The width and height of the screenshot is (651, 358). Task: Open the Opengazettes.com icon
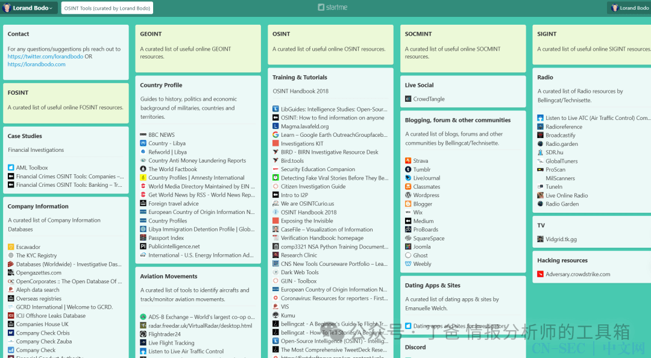point(11,273)
